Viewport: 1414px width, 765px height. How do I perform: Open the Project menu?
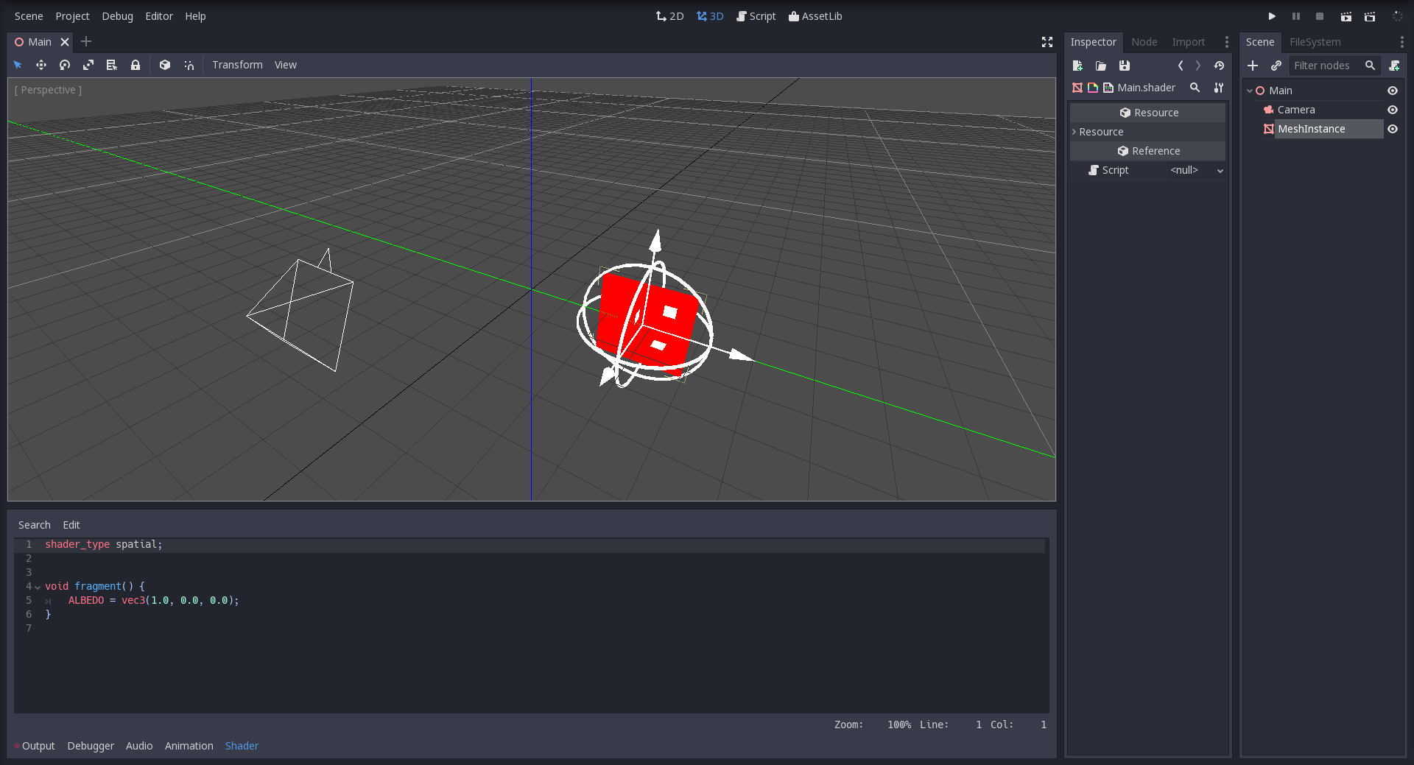coord(72,16)
